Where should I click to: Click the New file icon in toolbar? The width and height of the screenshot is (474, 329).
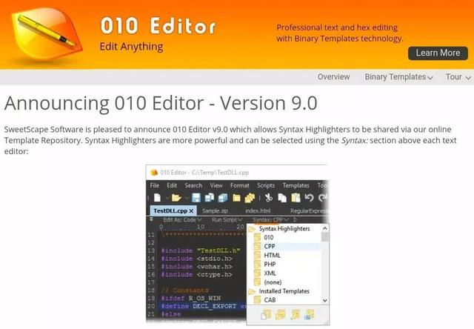click(x=157, y=198)
